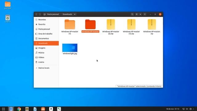Click the date and time in the taskbar

click(173, 109)
